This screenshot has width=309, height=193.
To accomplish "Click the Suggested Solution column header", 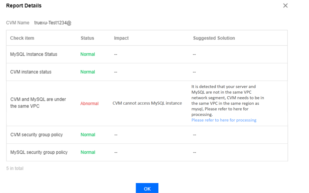I will (x=214, y=38).
